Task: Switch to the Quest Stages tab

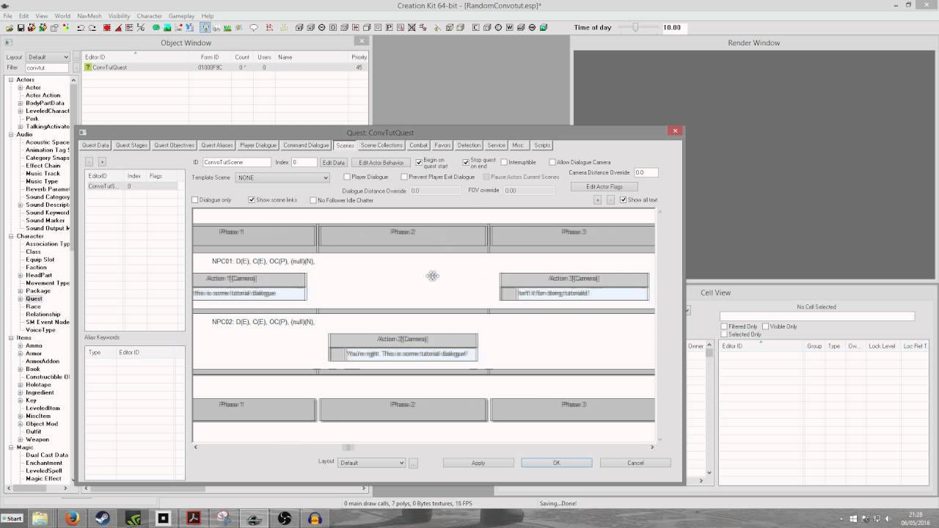Action: click(131, 145)
